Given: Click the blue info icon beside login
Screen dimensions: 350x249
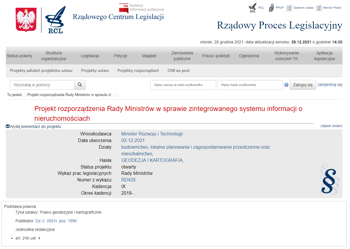Looking at the screenshot, I should point(286,85).
